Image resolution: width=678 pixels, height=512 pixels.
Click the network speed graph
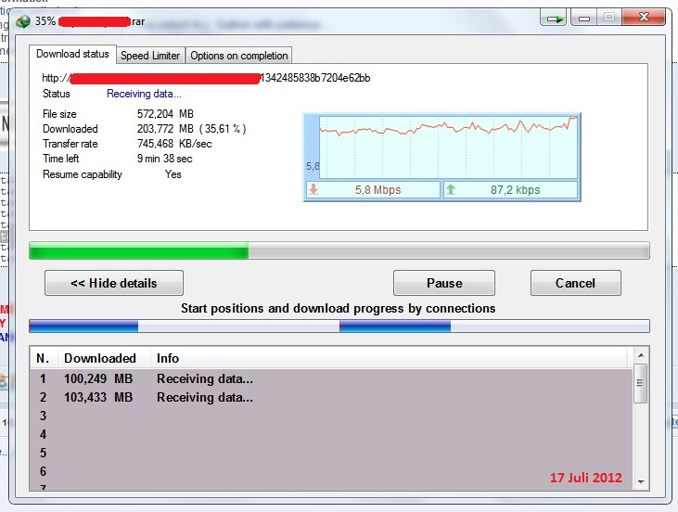tap(448, 147)
